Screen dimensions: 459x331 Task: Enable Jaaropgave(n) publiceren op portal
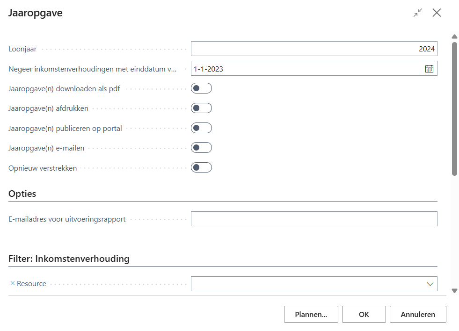[201, 128]
